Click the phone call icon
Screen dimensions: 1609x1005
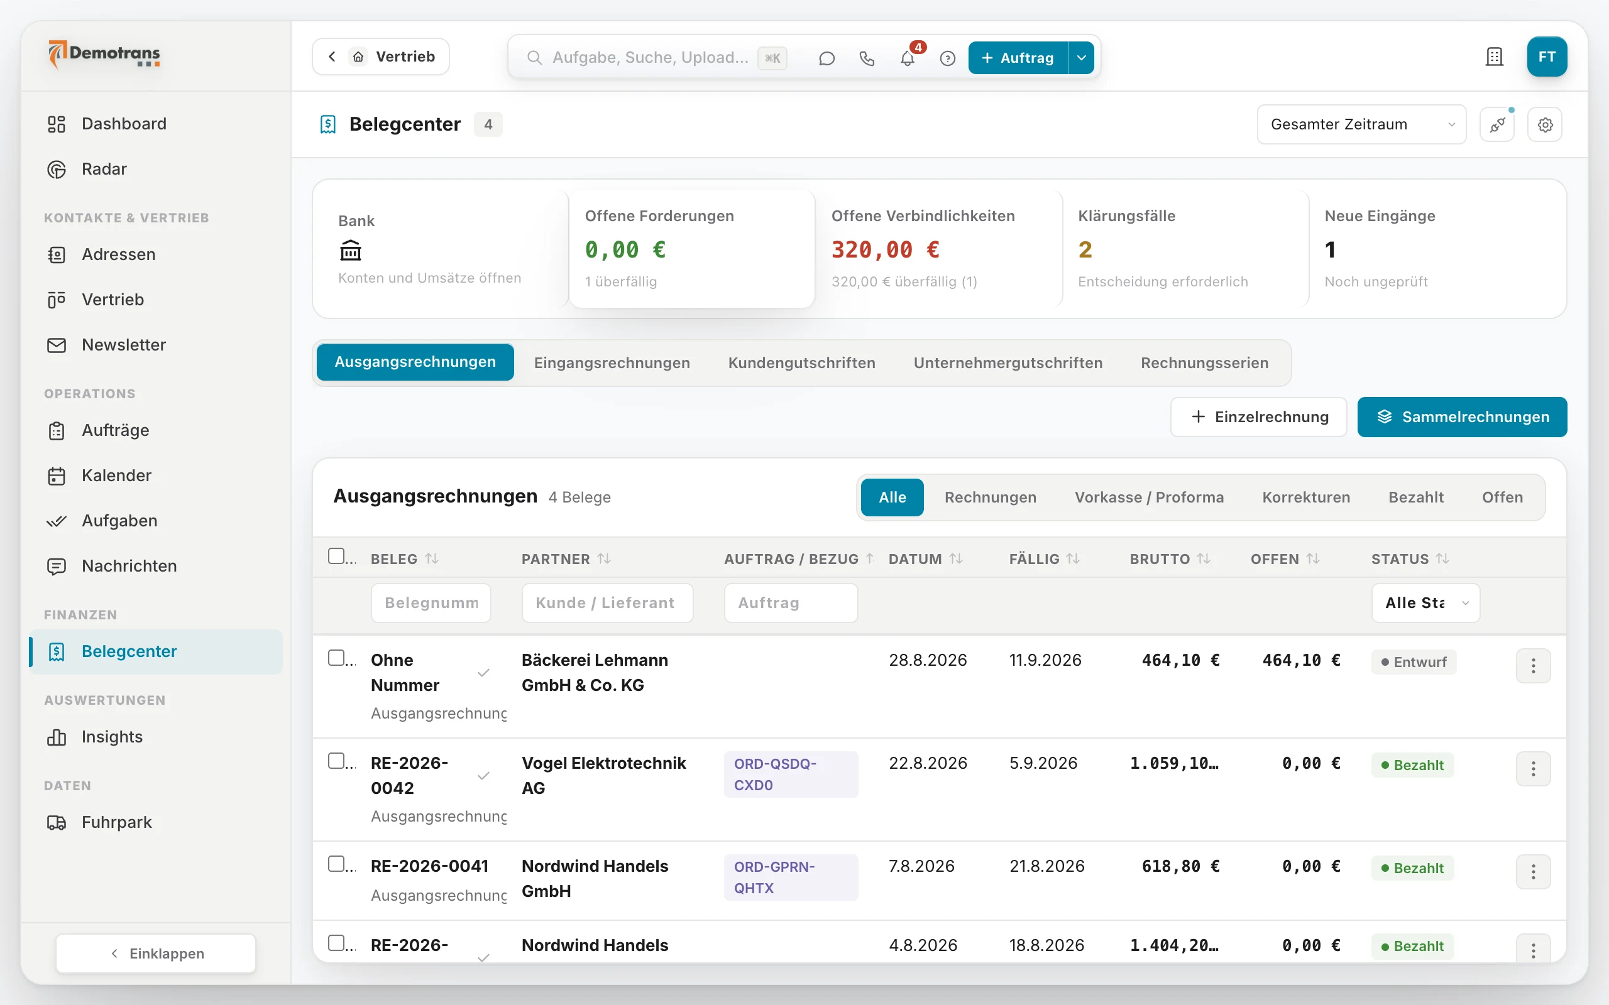866,58
